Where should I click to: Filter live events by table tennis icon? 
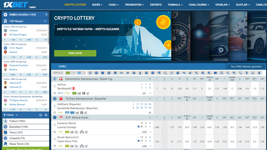pyautogui.click(x=115, y=73)
